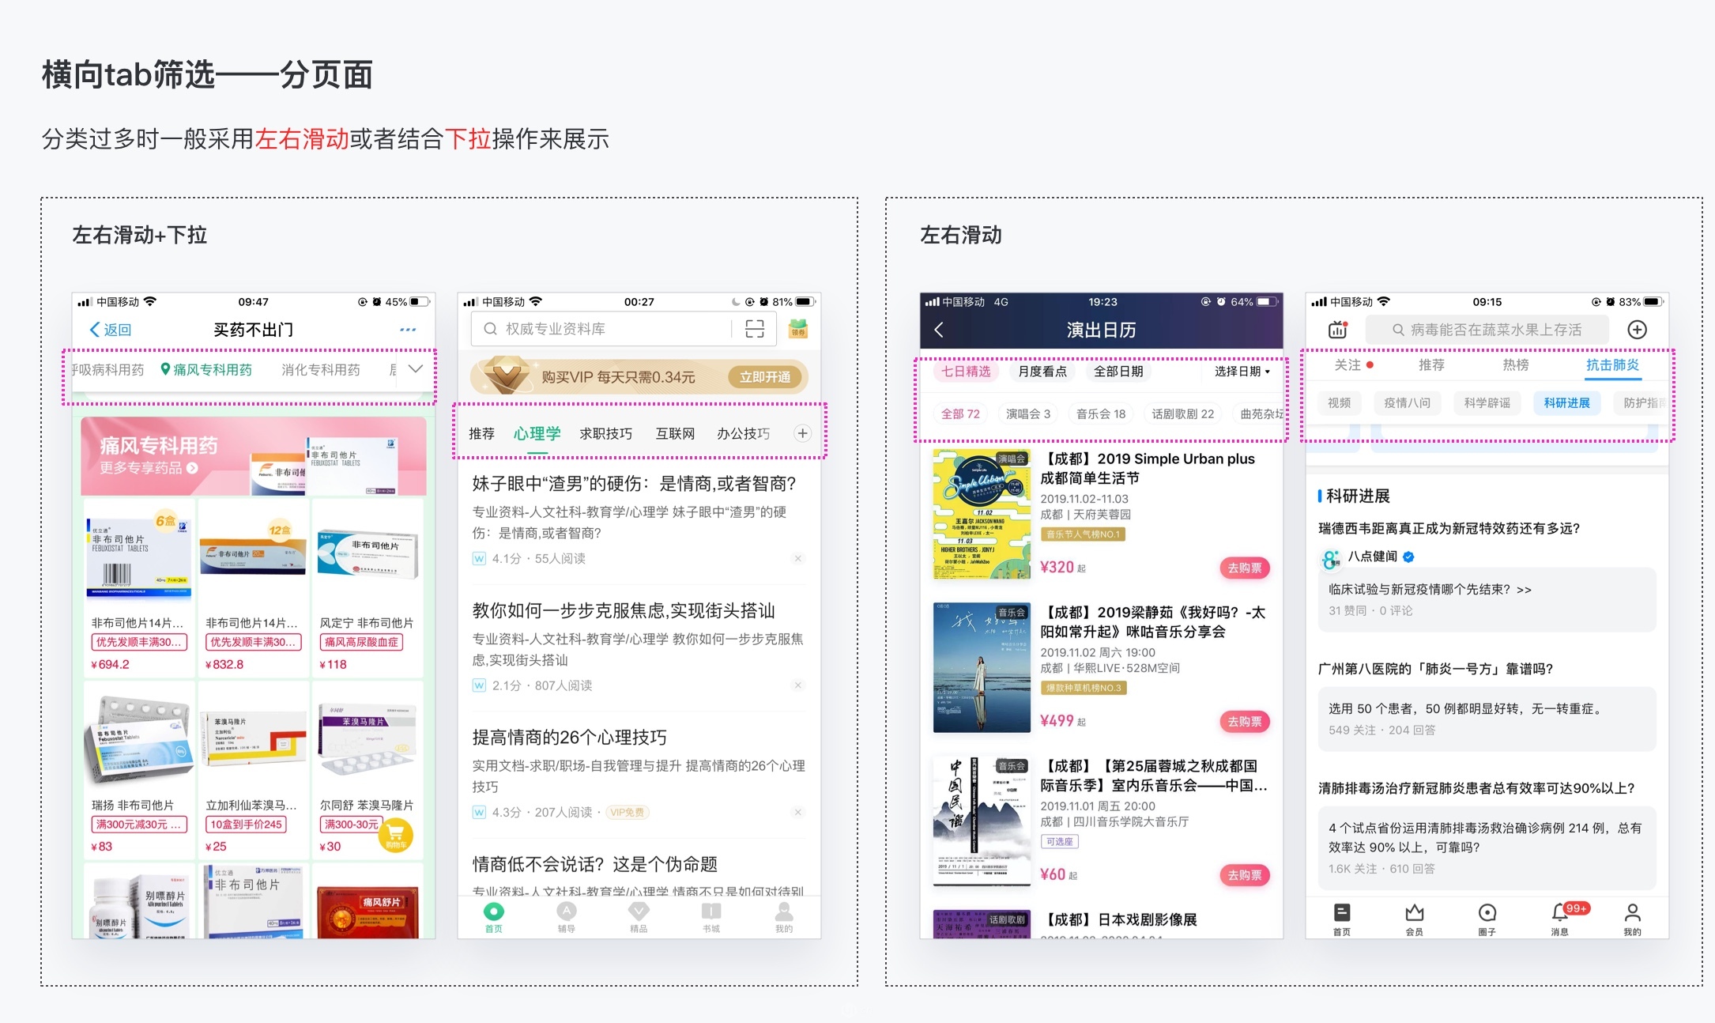Expand the drug category dropdown chevron
1715x1023 pixels.
pos(416,369)
